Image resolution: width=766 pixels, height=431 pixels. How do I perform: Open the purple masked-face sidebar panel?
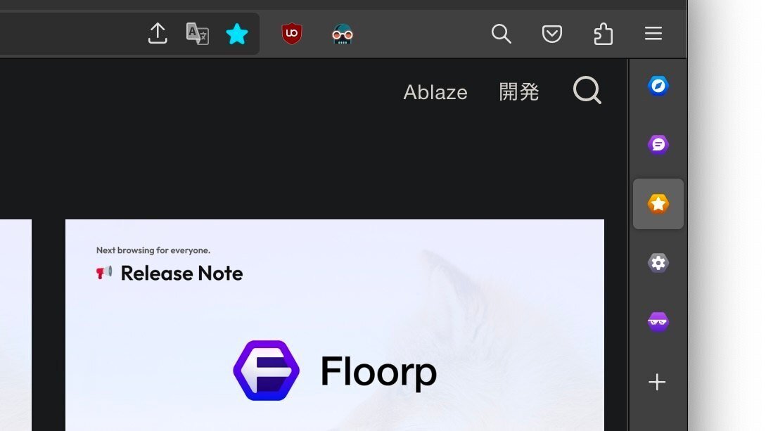click(658, 321)
